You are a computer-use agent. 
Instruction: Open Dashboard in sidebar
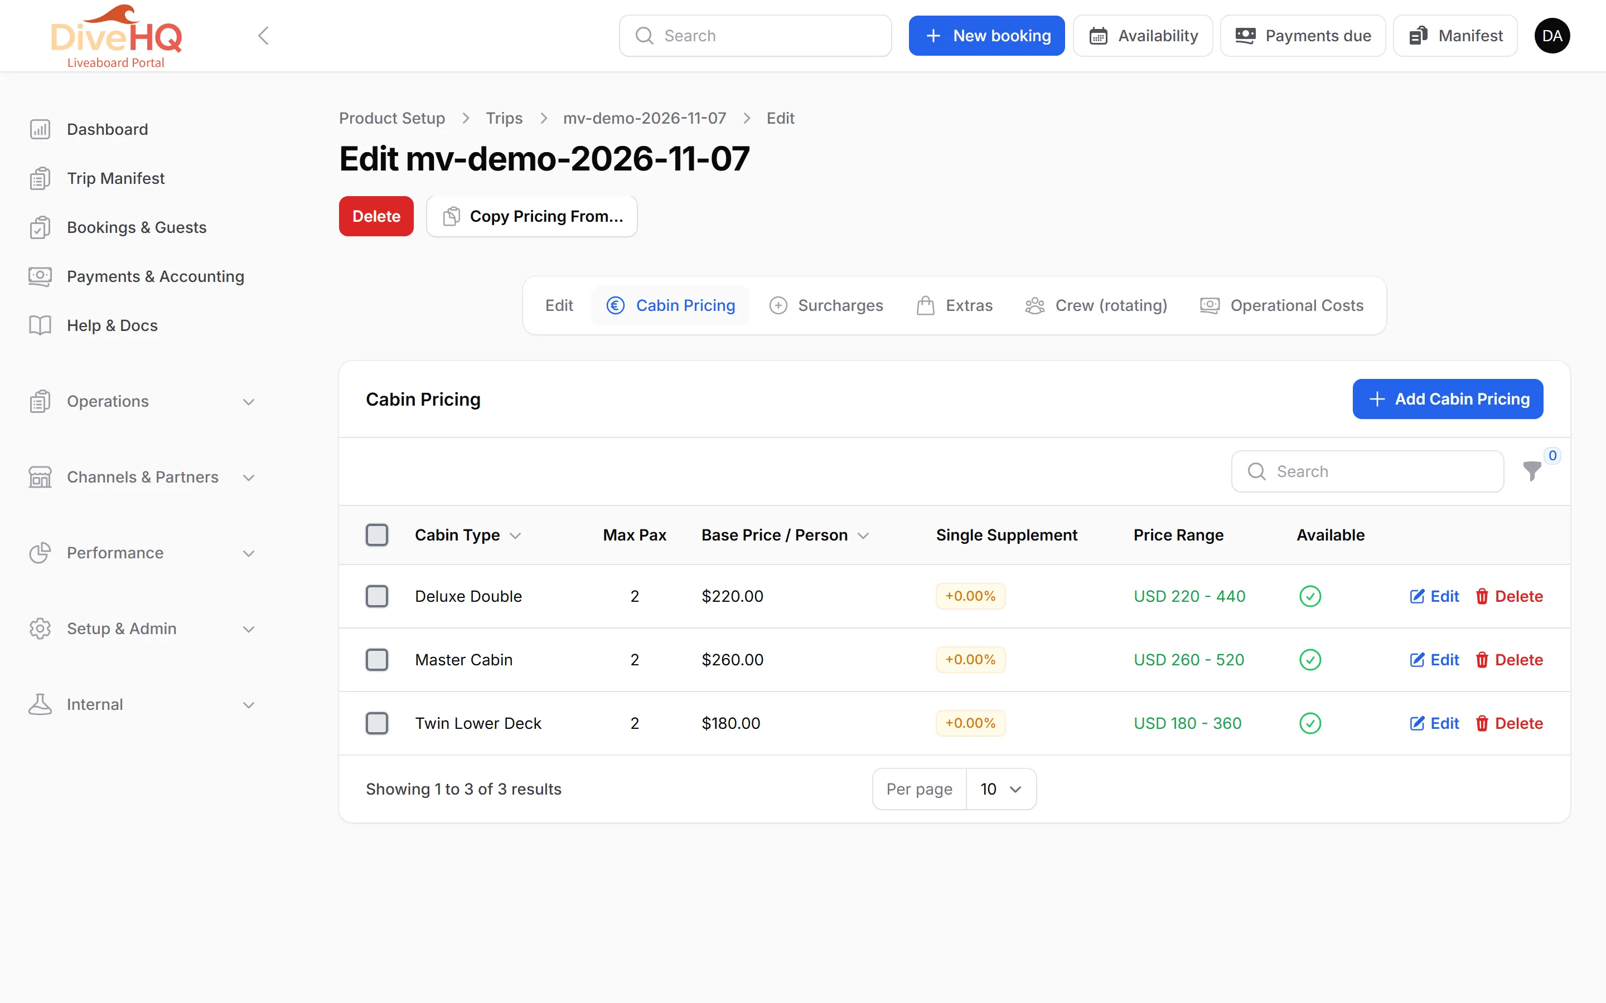click(107, 129)
